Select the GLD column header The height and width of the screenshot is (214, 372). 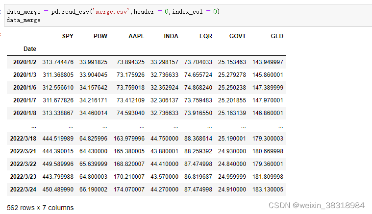pyautogui.click(x=277, y=36)
